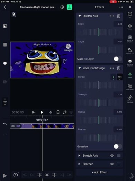Click reorder handle of collapsed Stretch Axis
This screenshot has width=135, height=181.
coord(119,156)
